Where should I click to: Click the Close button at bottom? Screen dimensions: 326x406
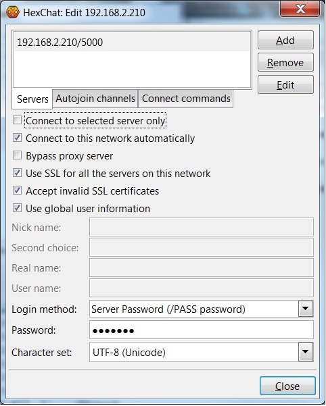pyautogui.click(x=287, y=386)
